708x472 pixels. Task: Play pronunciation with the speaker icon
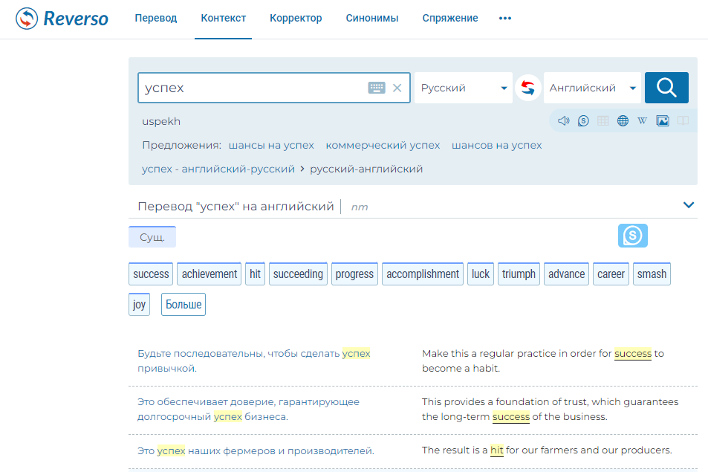(x=564, y=120)
